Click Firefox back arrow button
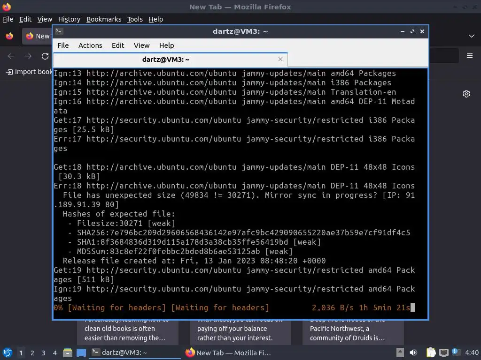This screenshot has width=481, height=360. click(x=11, y=56)
